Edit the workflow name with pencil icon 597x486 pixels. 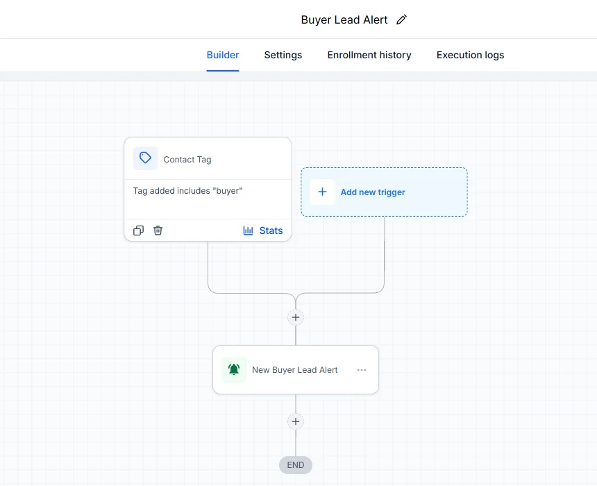pos(402,19)
